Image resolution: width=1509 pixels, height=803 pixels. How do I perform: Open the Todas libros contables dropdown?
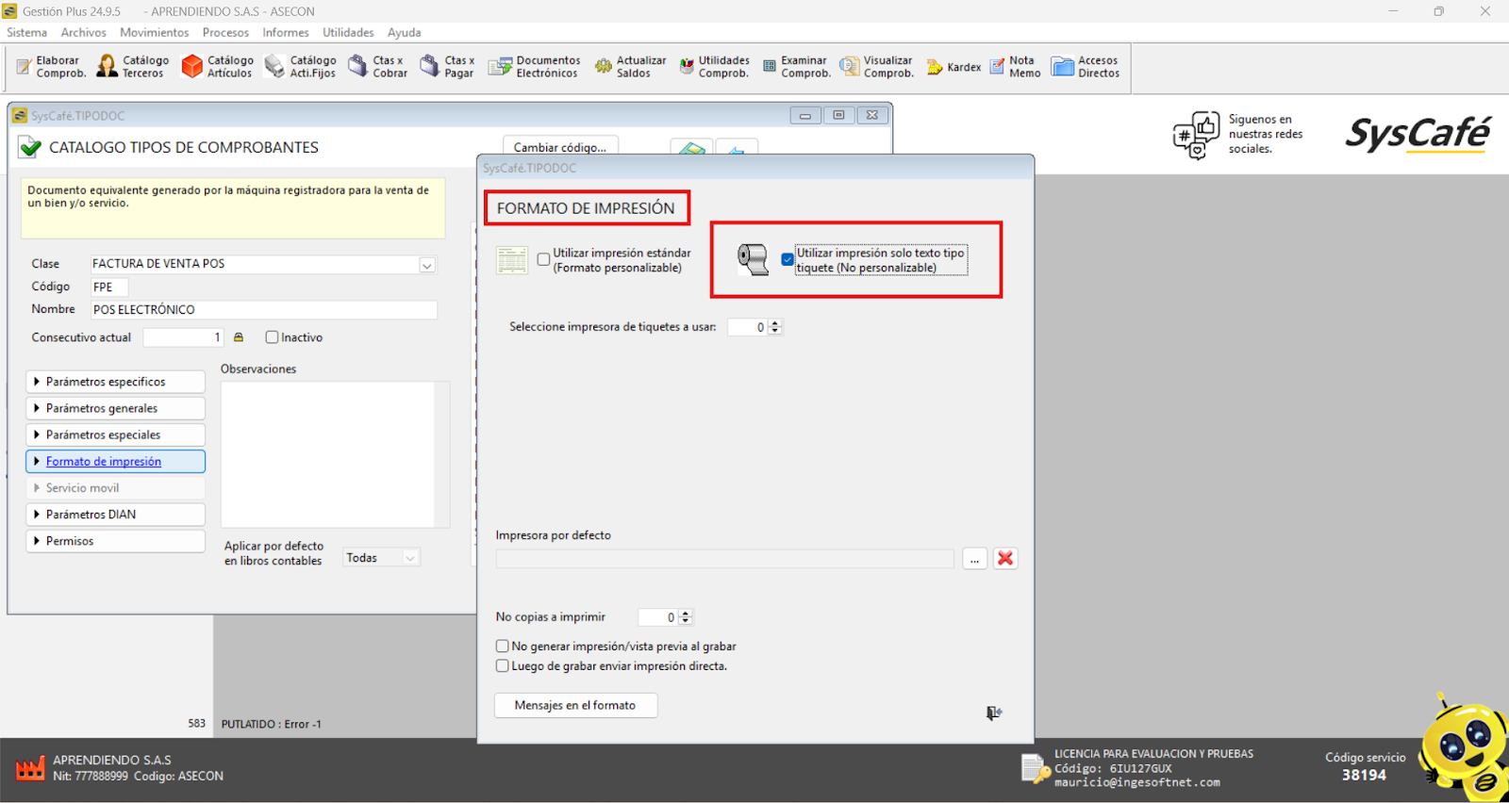click(x=409, y=558)
